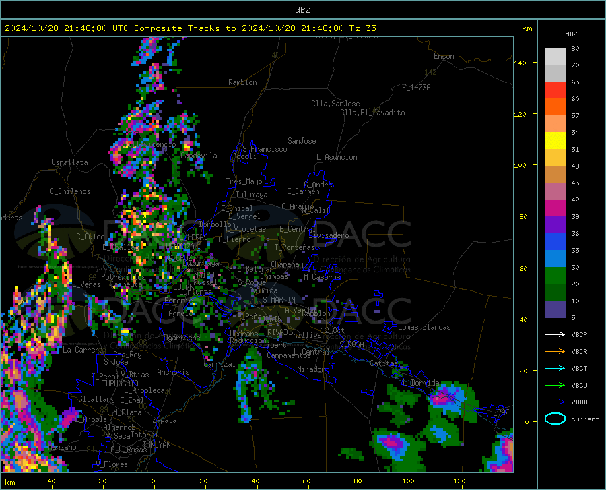The image size is (606, 490).
Task: Click the 'Lomas_Blancas' map label
Action: [424, 327]
